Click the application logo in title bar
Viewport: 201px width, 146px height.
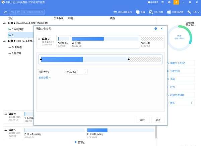(3, 2)
